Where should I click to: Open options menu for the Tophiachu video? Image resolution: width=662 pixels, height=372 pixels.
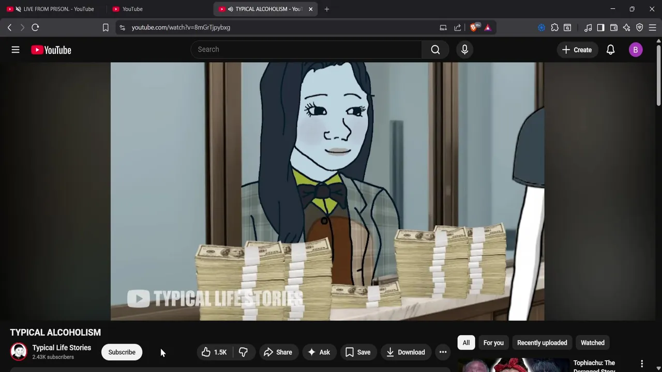642,364
